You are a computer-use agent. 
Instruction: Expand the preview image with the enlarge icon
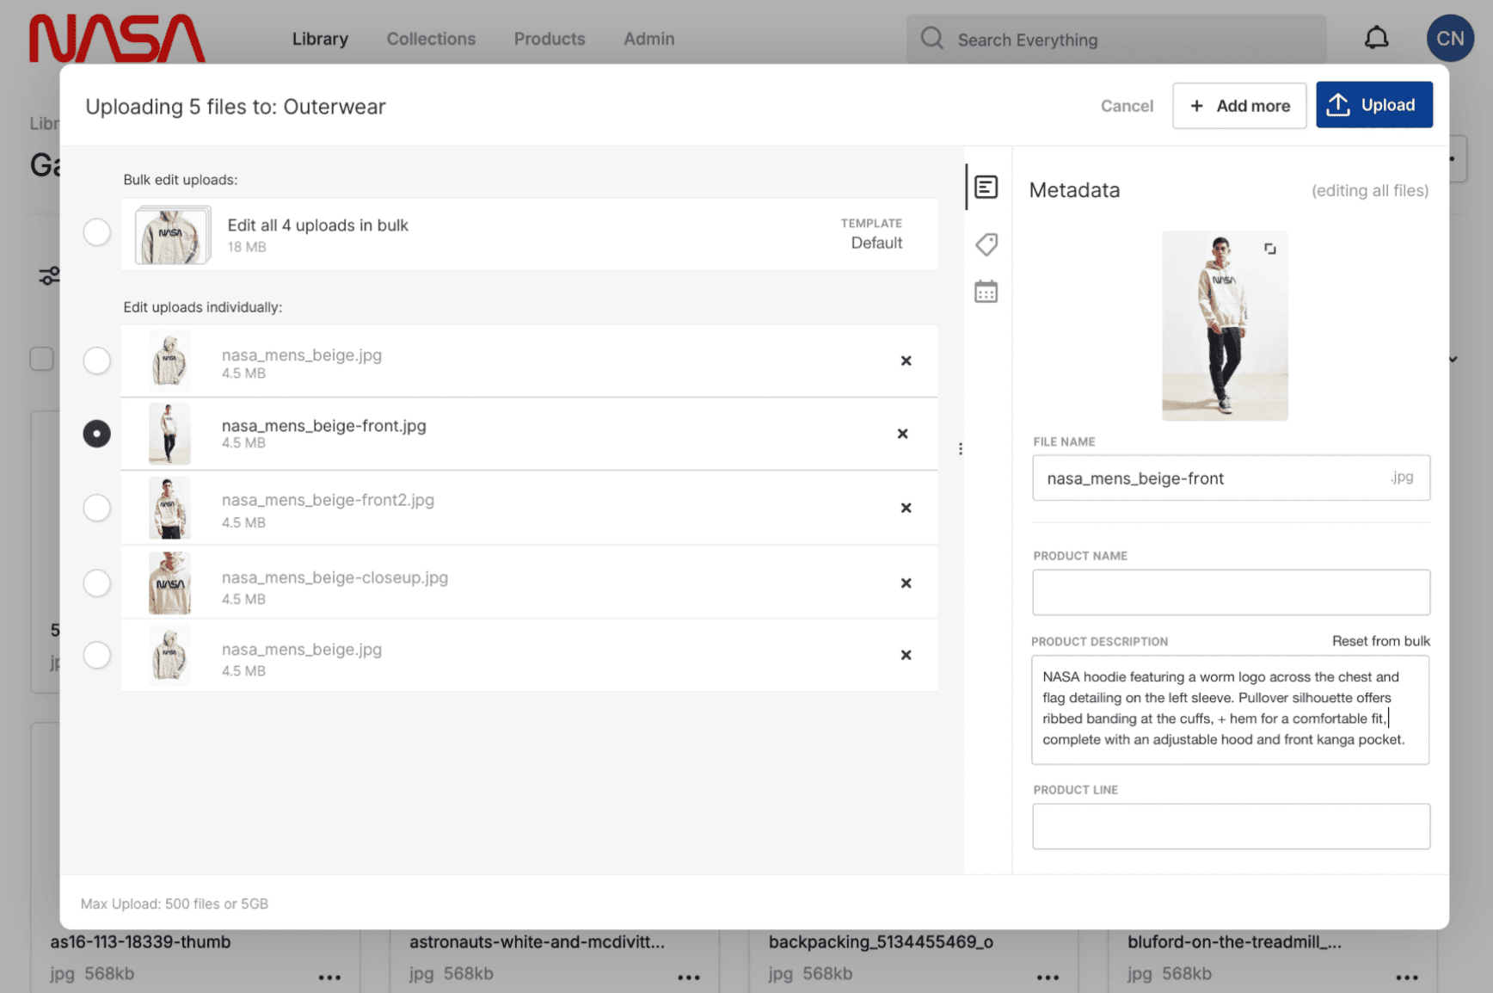coord(1269,249)
